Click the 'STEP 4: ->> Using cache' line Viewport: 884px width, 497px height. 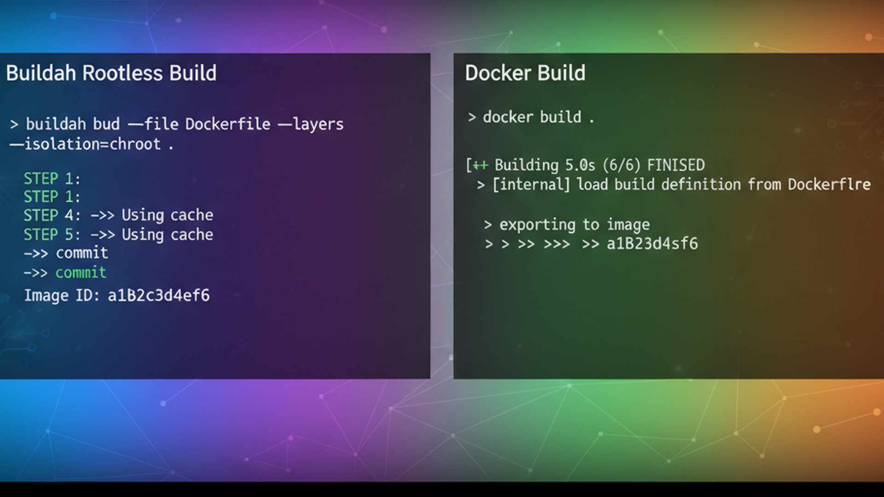coord(118,215)
